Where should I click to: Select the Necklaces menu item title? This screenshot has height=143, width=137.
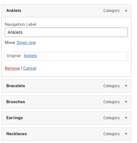pos(17,134)
